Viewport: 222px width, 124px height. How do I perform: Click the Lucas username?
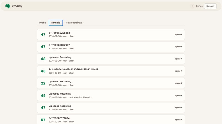199,6
